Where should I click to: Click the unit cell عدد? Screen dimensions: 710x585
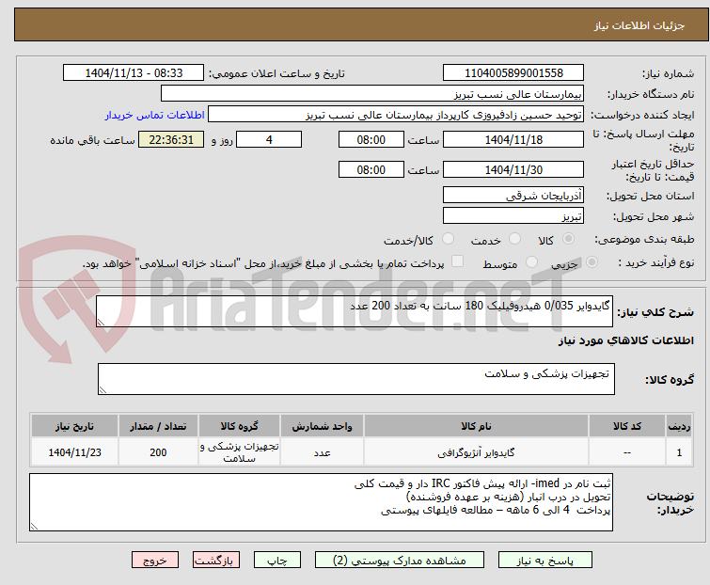(322, 452)
